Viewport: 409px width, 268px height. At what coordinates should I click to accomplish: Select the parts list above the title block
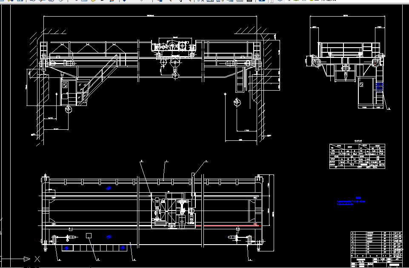[x=376, y=244]
